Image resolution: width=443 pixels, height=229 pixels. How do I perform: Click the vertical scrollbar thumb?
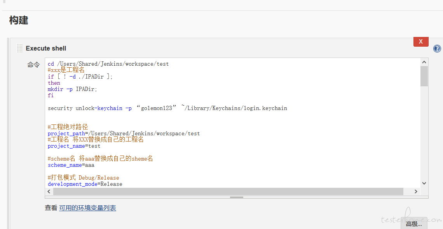(424, 76)
